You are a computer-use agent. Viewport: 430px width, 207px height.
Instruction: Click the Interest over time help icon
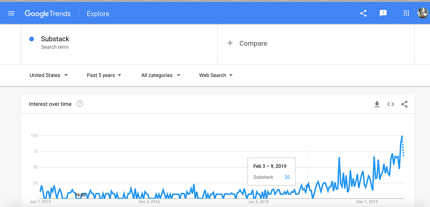pos(79,104)
